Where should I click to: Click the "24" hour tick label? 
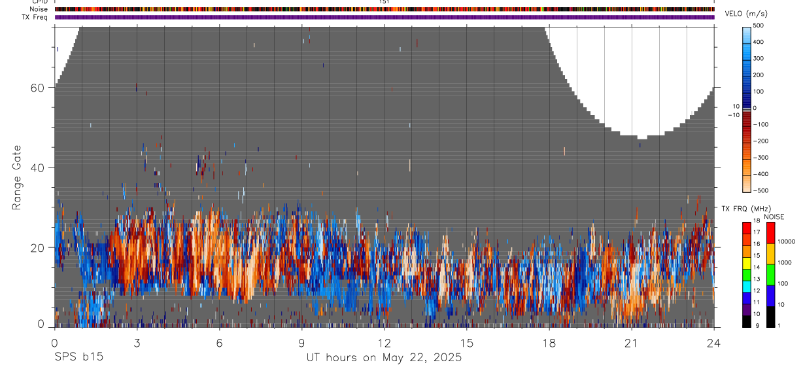(714, 343)
